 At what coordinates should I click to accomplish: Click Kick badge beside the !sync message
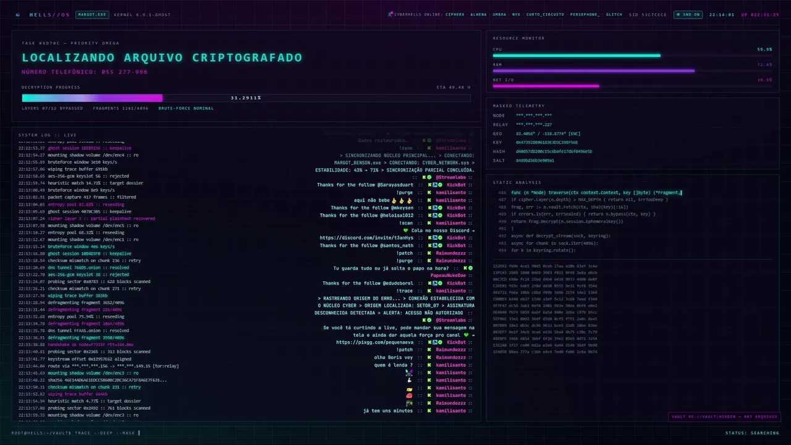pyautogui.click(x=429, y=148)
